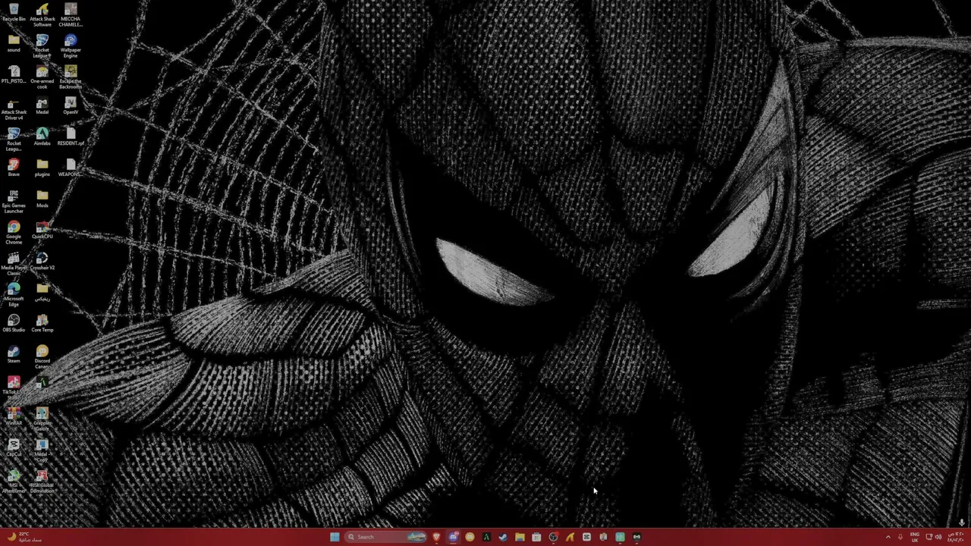Select the WinRAR desktop shortcut
Image resolution: width=971 pixels, height=546 pixels.
click(14, 416)
